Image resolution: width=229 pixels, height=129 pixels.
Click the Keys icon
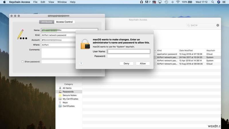pos(60,102)
